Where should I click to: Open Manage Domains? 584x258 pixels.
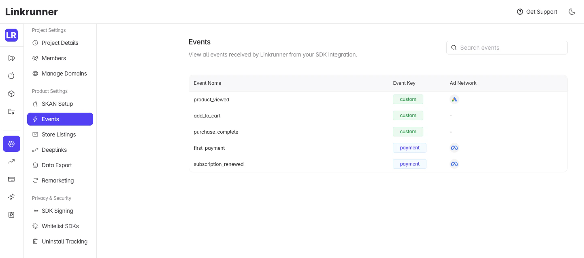[60, 73]
